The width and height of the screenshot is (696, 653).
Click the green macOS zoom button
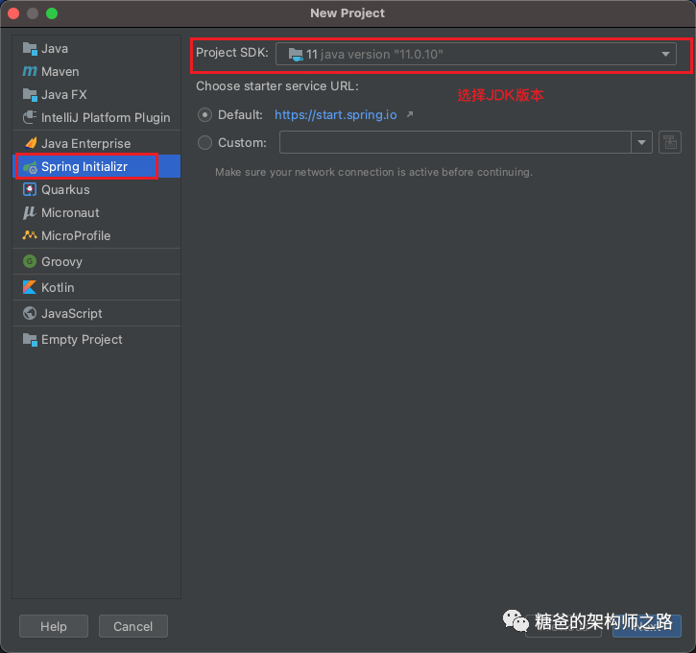(52, 13)
